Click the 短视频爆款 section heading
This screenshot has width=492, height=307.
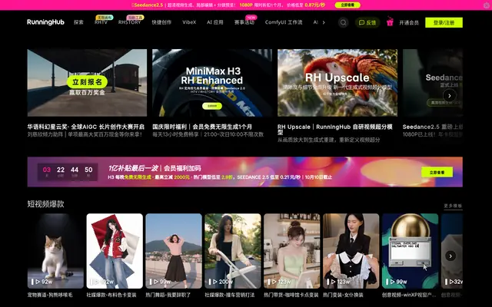[x=45, y=204]
